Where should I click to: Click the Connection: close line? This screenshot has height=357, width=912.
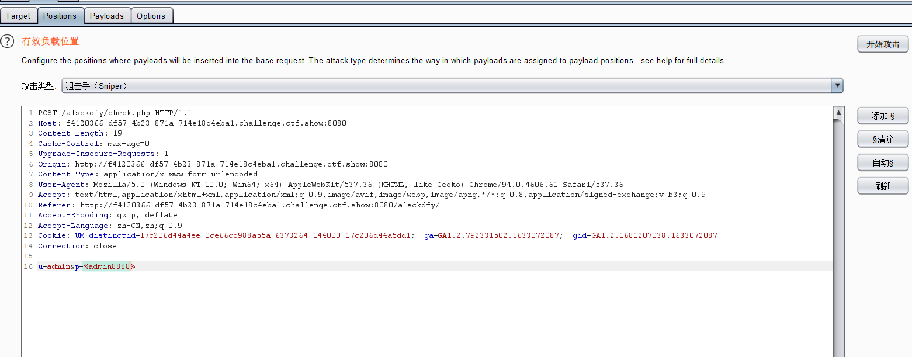77,246
